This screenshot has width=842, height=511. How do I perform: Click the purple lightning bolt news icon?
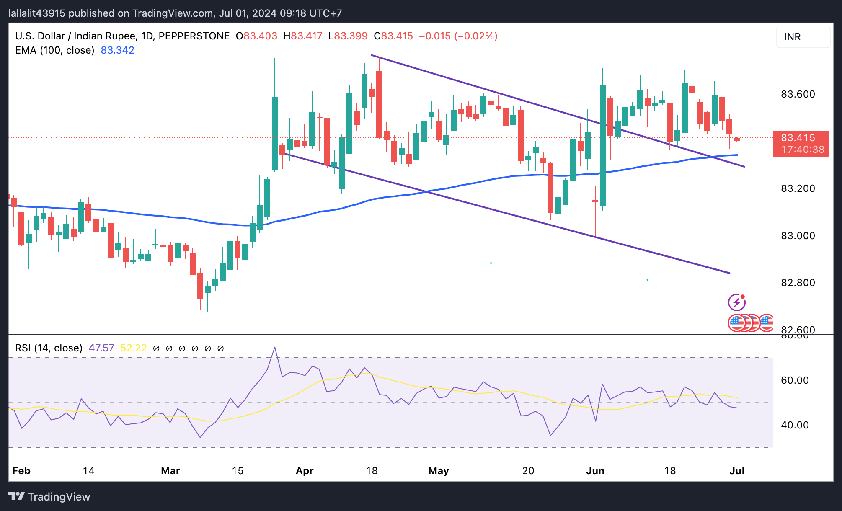[x=736, y=302]
